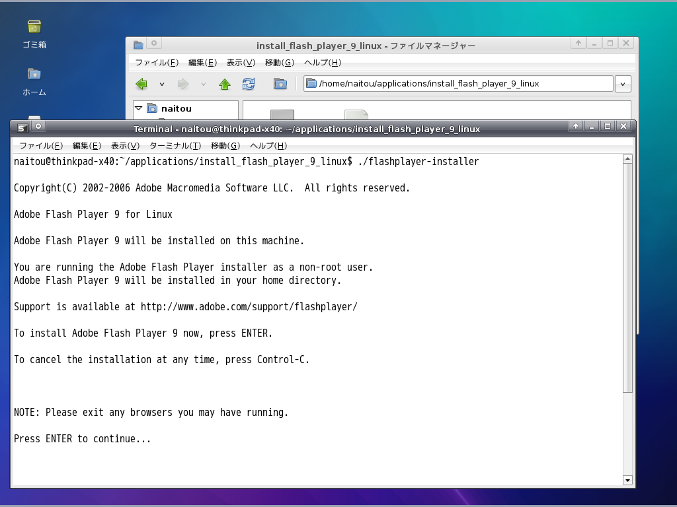This screenshot has width=677, height=507.
Task: Click the Terminal scrollbar down arrow
Action: [628, 481]
